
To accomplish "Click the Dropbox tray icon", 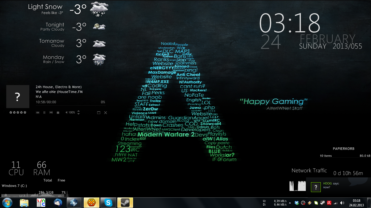I will [297, 203].
